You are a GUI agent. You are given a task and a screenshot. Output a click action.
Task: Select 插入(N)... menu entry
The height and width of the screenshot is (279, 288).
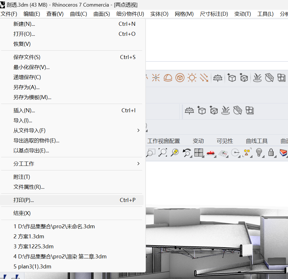[72, 111]
